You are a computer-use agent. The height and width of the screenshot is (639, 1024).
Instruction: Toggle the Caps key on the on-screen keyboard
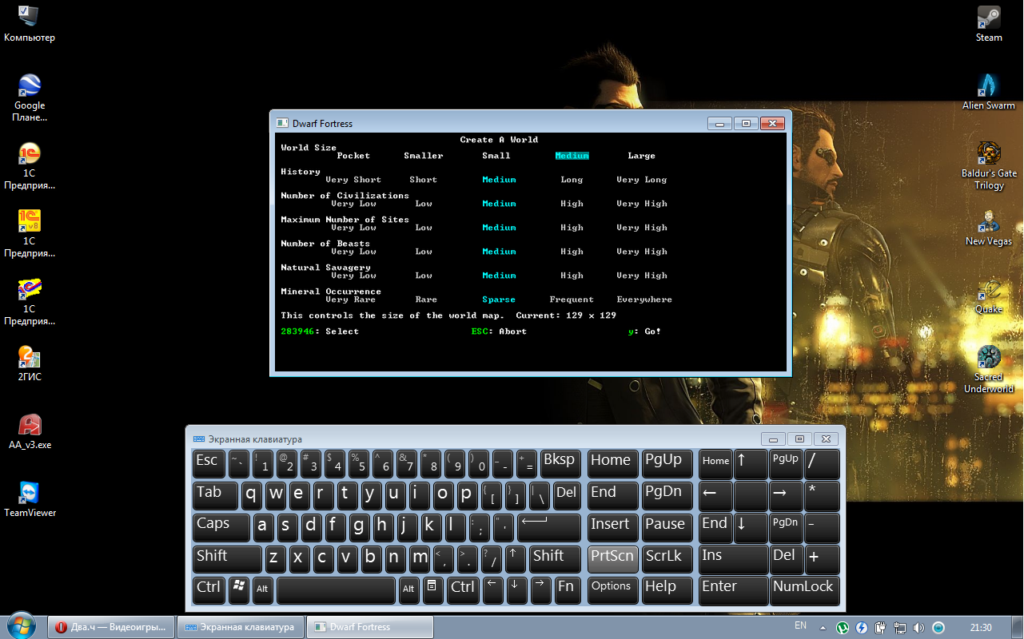[221, 527]
